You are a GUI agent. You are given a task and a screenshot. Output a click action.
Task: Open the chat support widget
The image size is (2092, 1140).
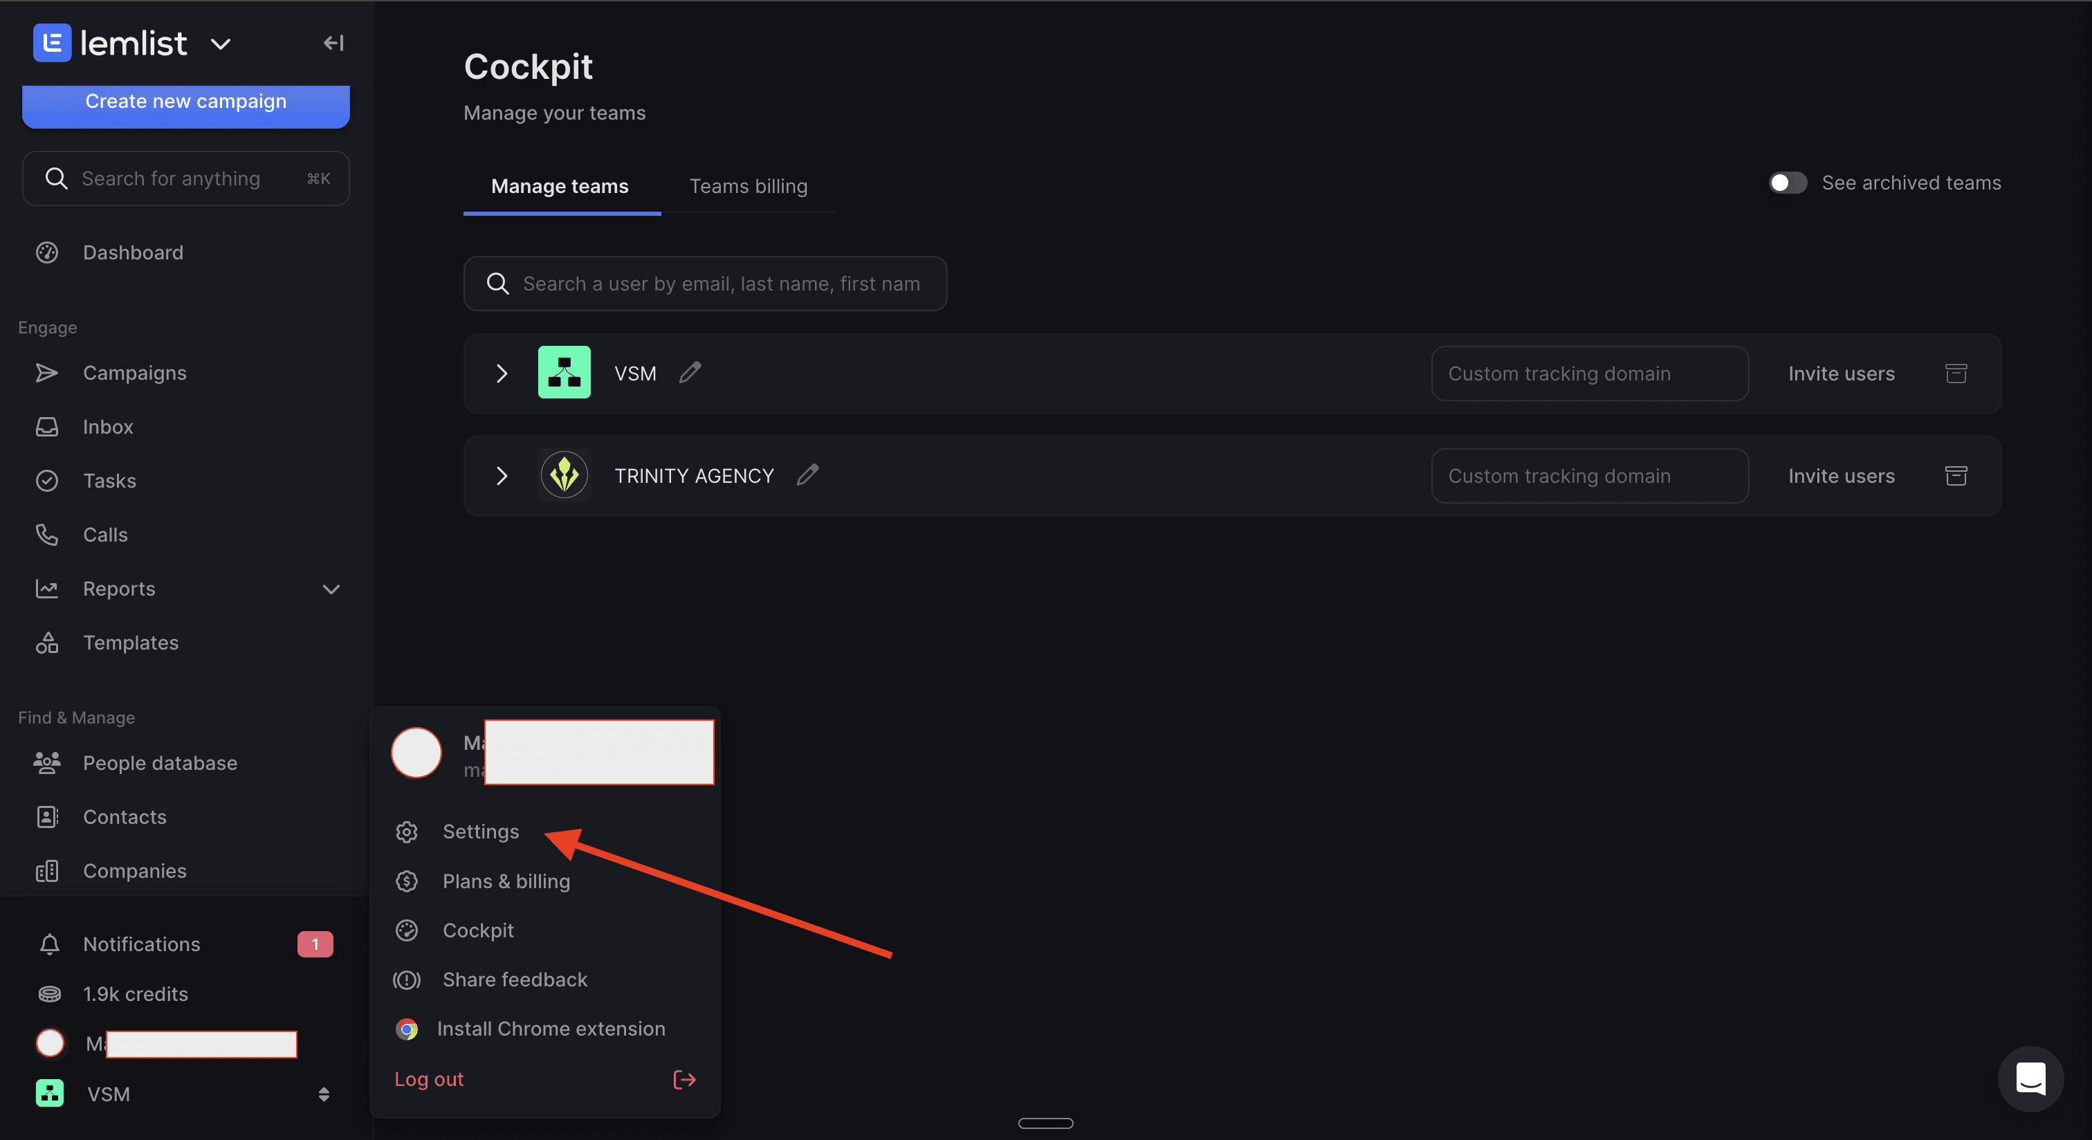tap(2030, 1079)
